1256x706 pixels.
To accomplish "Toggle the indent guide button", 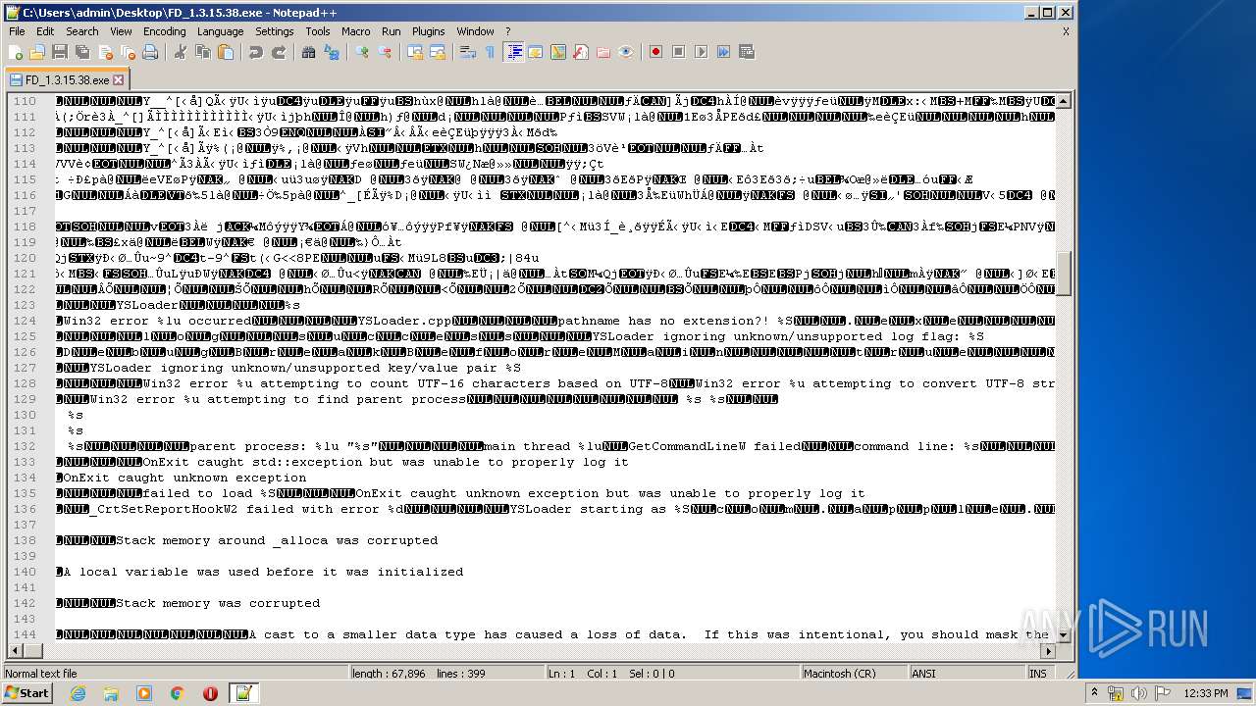I will (x=513, y=52).
